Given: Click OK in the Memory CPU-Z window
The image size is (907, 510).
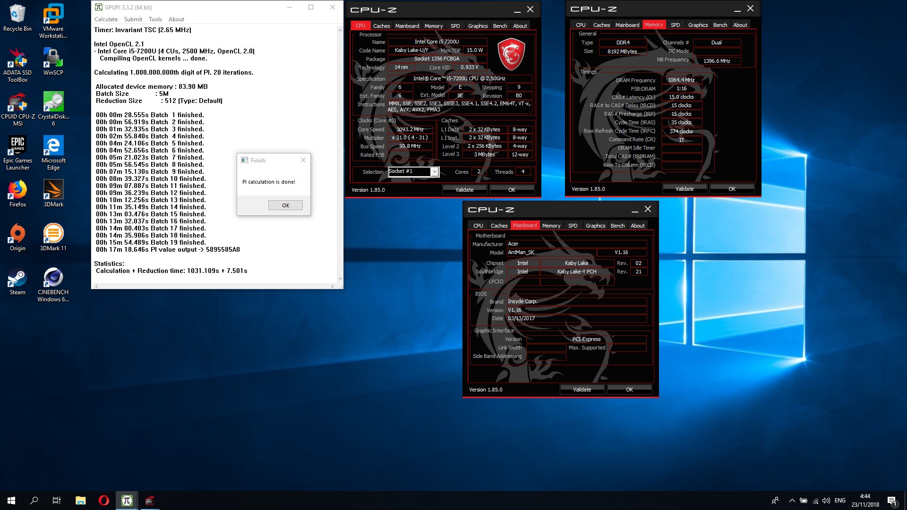Looking at the screenshot, I should click(732, 189).
